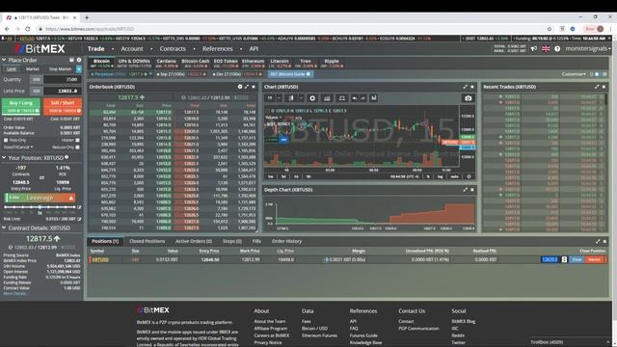
Task: Toggle auto scale on chart
Action: [x=454, y=176]
